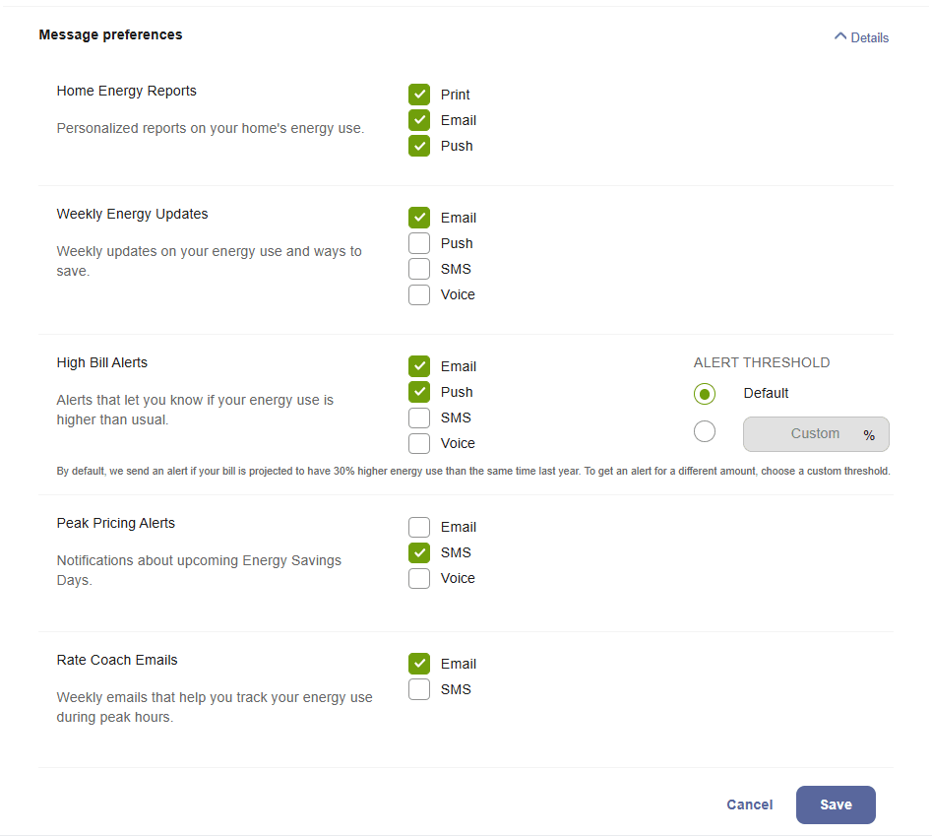
Task: Enable Voice for Weekly Energy Updates
Action: [x=419, y=294]
